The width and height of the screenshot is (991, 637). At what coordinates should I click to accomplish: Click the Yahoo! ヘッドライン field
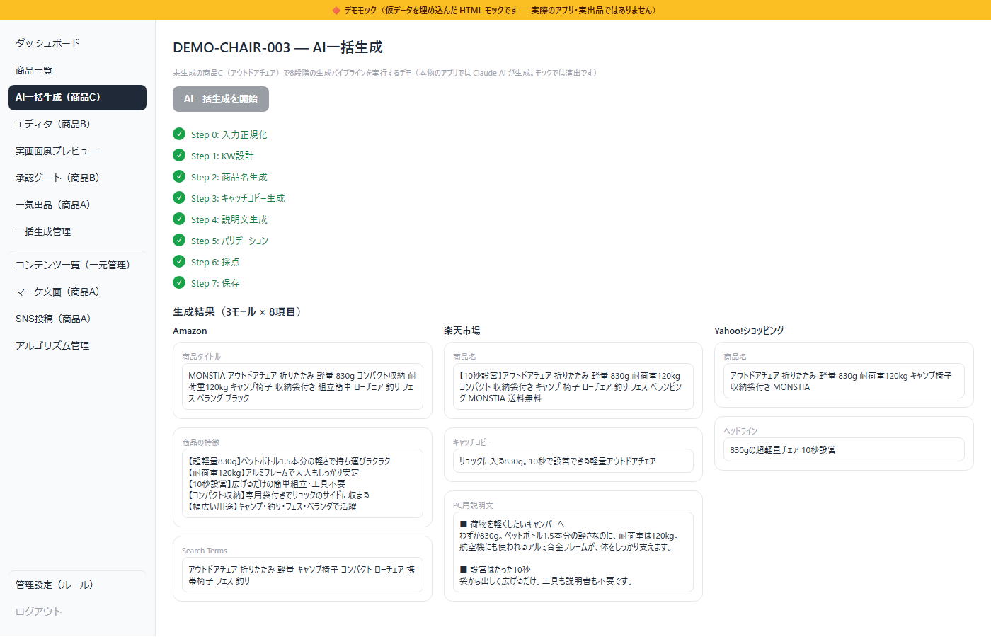(844, 449)
